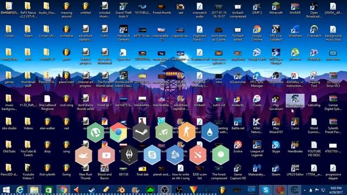347x195 pixels.
Task: Open the Evolve desktop shortcut
Action: (237, 147)
